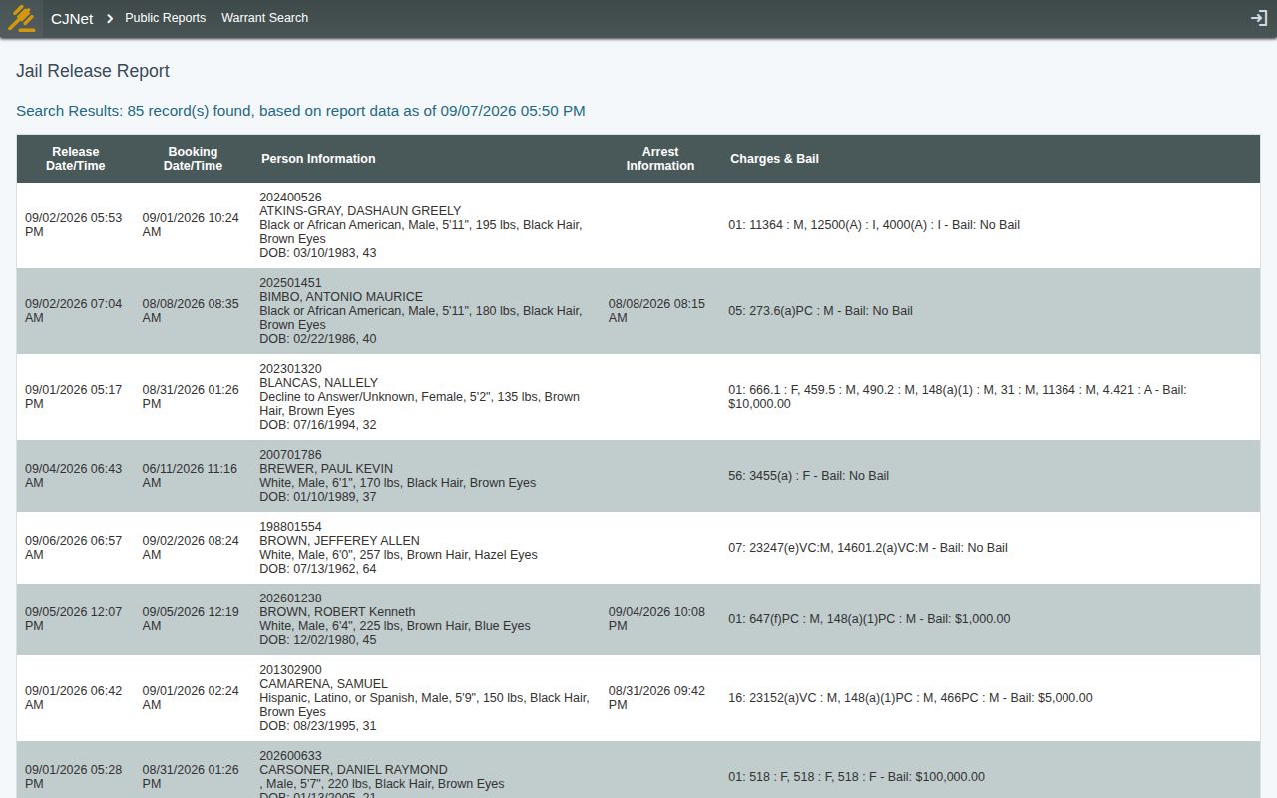Click booking number 202400526
Viewport: 1277px width, 798px height.
pos(290,198)
